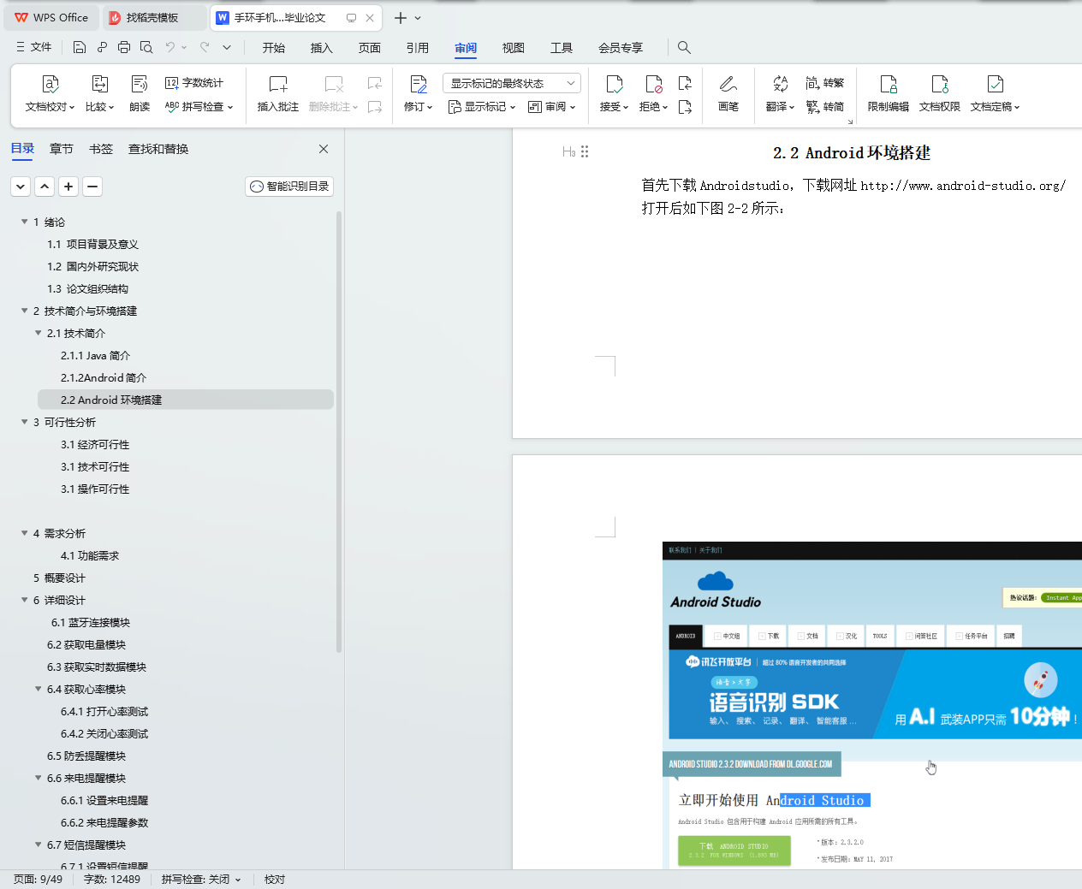Open the 翻译 translate tool

click(x=780, y=94)
